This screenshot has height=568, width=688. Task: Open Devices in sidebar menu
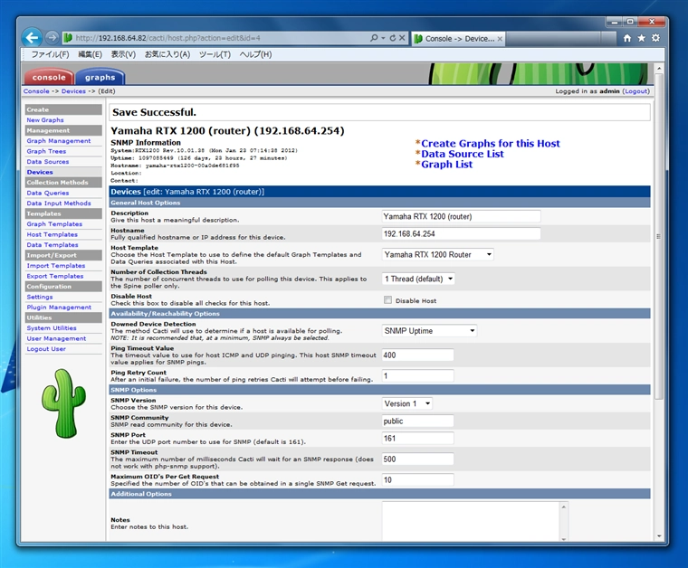pyautogui.click(x=40, y=172)
